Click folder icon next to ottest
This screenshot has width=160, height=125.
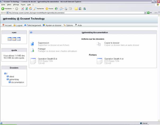(x=8, y=76)
